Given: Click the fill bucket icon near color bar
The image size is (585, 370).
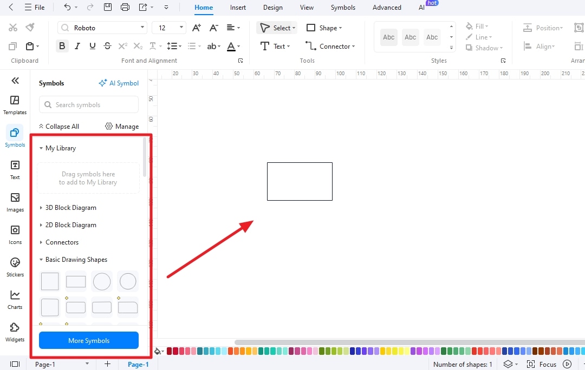Looking at the screenshot, I should click(158, 351).
